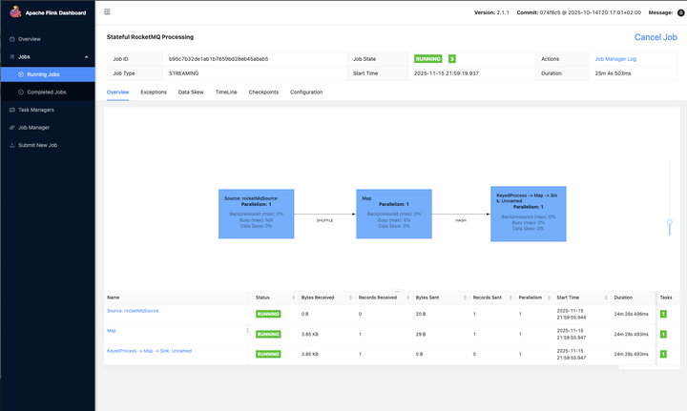Click the STREAMING job type value
This screenshot has height=411, width=687.
[183, 73]
